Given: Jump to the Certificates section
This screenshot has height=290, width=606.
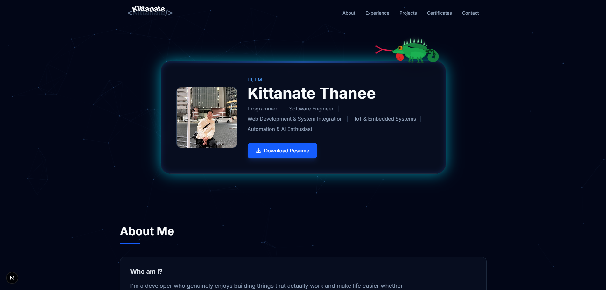Looking at the screenshot, I should point(439,13).
